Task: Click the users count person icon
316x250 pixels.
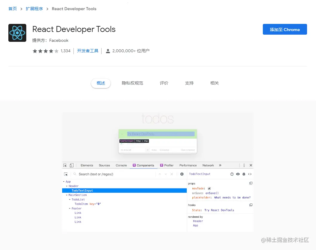Action: [108, 51]
